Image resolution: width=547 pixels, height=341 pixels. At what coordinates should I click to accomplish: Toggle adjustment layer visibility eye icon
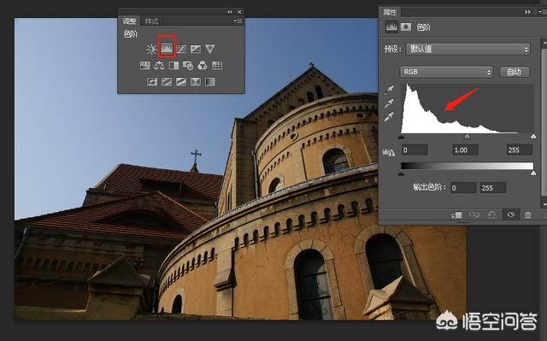(x=511, y=215)
